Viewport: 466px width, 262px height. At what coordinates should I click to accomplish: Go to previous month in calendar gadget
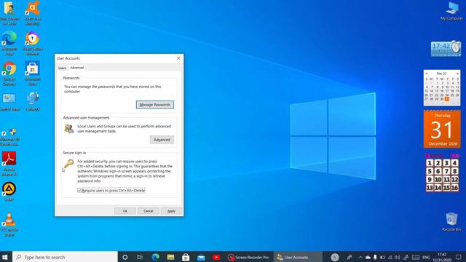(x=427, y=74)
